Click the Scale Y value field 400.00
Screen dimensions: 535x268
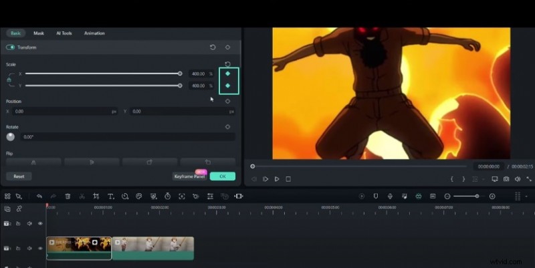[201, 86]
